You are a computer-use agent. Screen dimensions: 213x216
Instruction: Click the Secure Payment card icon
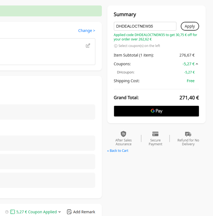coord(155,134)
